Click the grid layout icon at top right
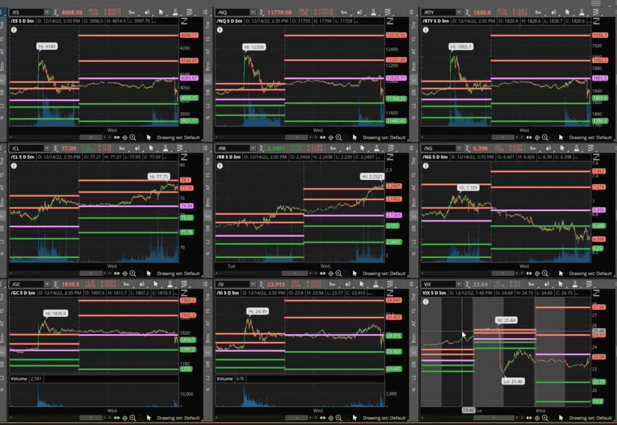Viewport: 617px width, 425px height. (x=595, y=3)
